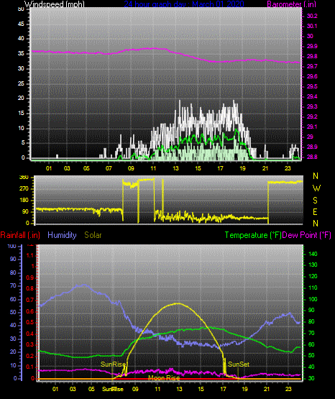
Task: Click the "Barometer (.in)" axis title
Action: [x=291, y=4]
